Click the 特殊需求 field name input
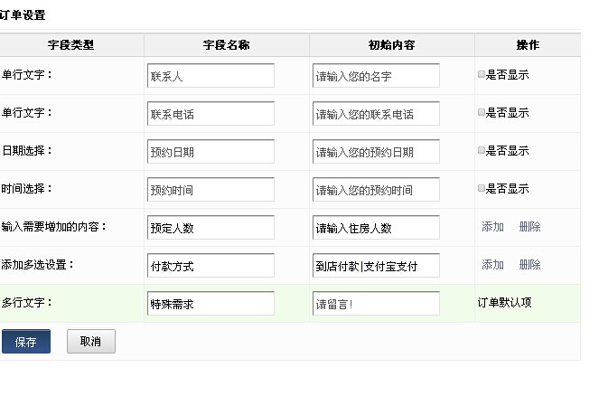The height and width of the screenshot is (396, 599). pos(210,304)
